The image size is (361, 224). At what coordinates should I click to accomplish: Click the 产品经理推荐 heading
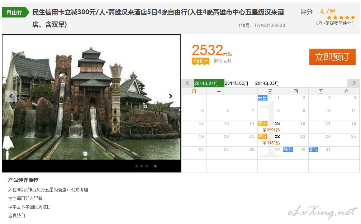[23, 180]
